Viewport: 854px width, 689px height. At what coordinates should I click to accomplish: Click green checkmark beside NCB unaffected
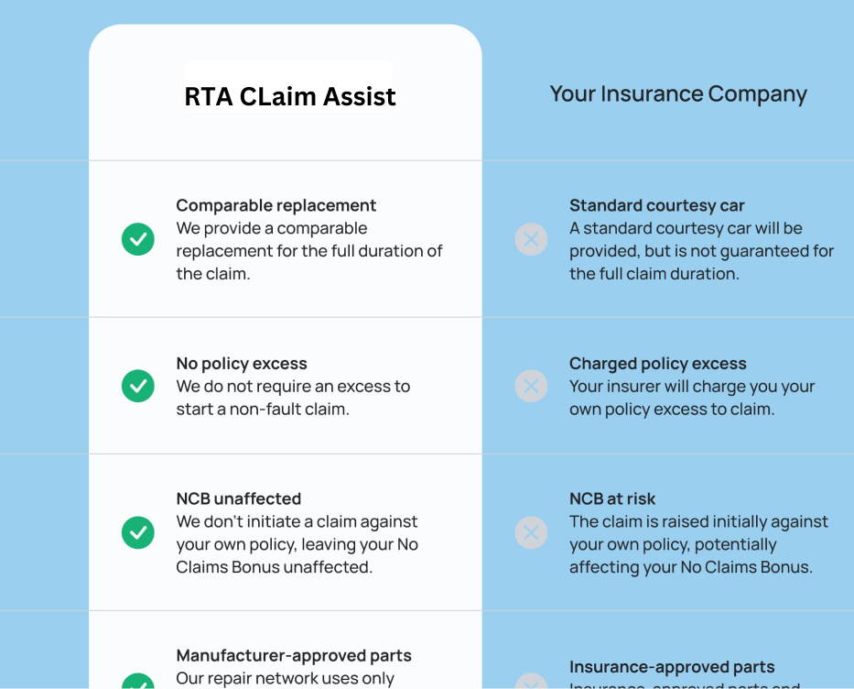137,532
